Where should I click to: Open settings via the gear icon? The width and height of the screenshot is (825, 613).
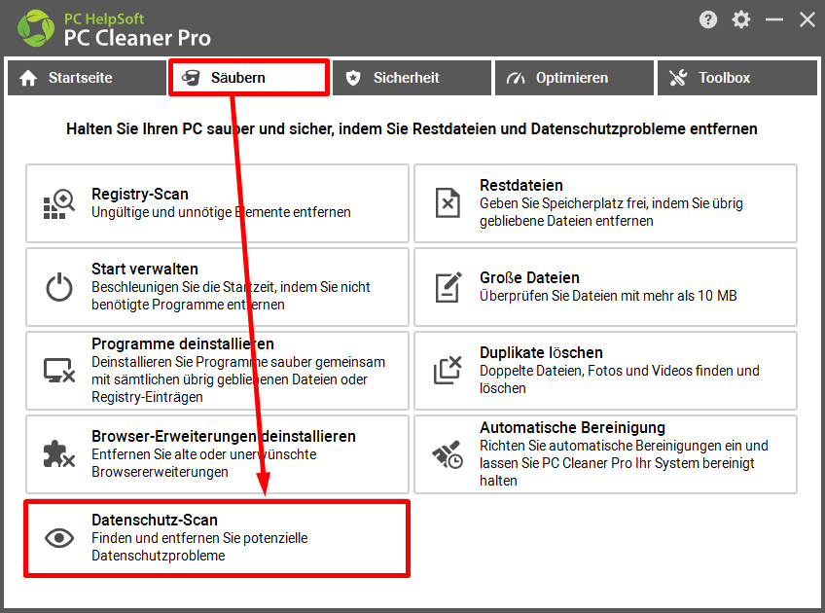(x=740, y=20)
